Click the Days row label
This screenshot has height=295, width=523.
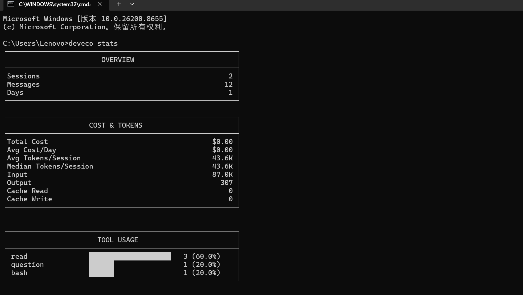pos(15,92)
